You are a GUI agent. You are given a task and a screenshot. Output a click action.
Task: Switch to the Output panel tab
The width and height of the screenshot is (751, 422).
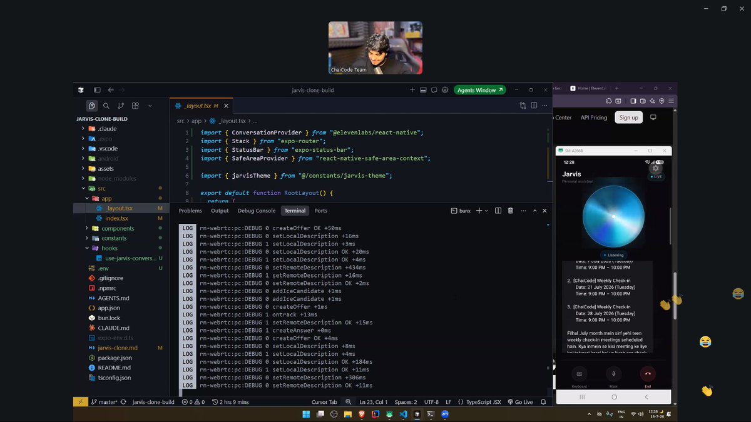[220, 211]
